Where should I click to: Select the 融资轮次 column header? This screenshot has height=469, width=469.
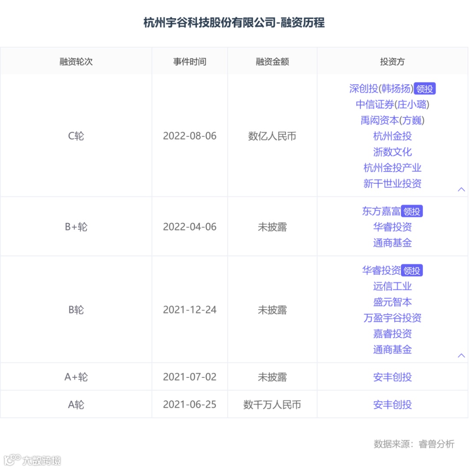point(76,62)
